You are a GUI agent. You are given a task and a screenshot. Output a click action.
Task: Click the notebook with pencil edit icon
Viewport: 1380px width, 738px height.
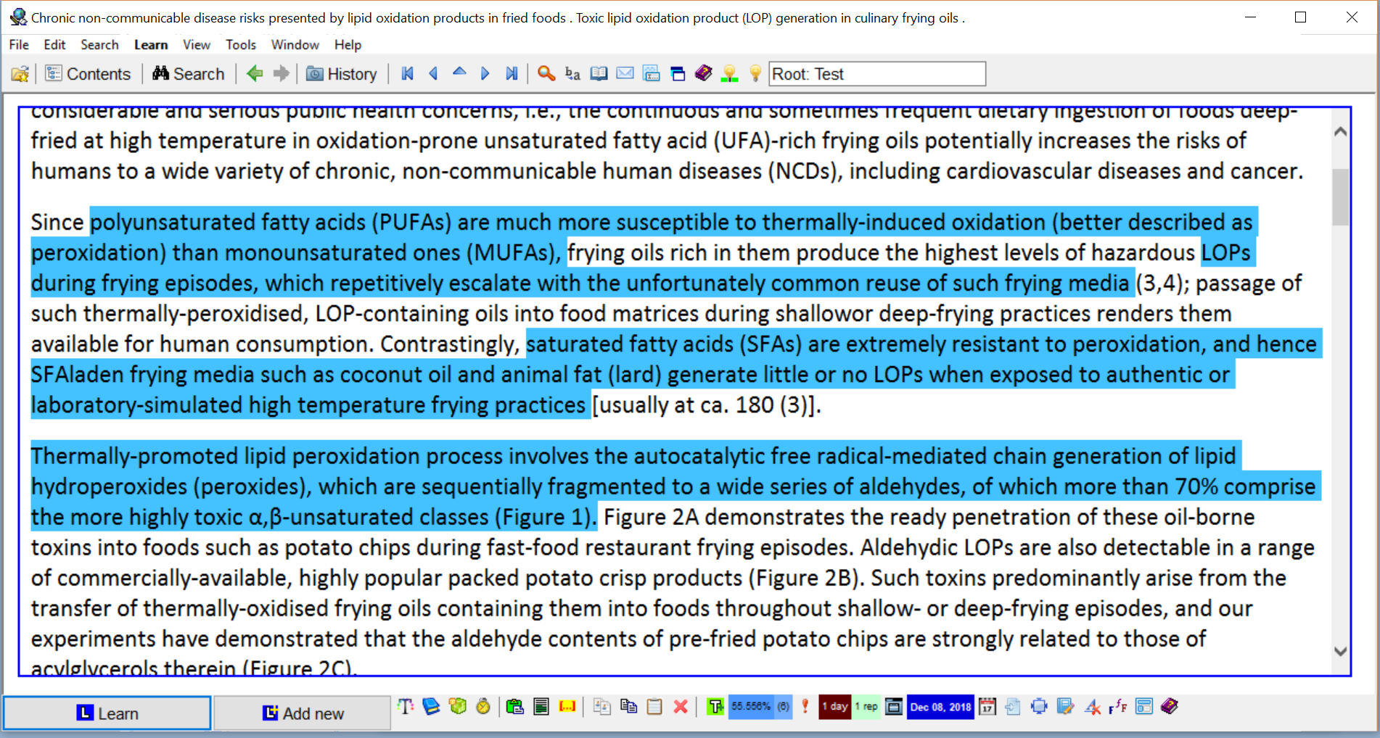(1066, 706)
